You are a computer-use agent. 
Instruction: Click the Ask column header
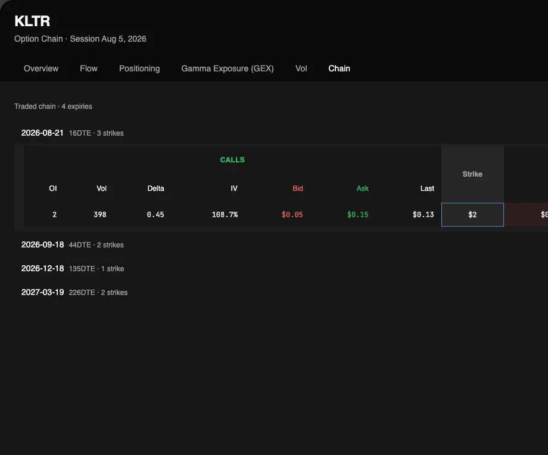pyautogui.click(x=362, y=189)
